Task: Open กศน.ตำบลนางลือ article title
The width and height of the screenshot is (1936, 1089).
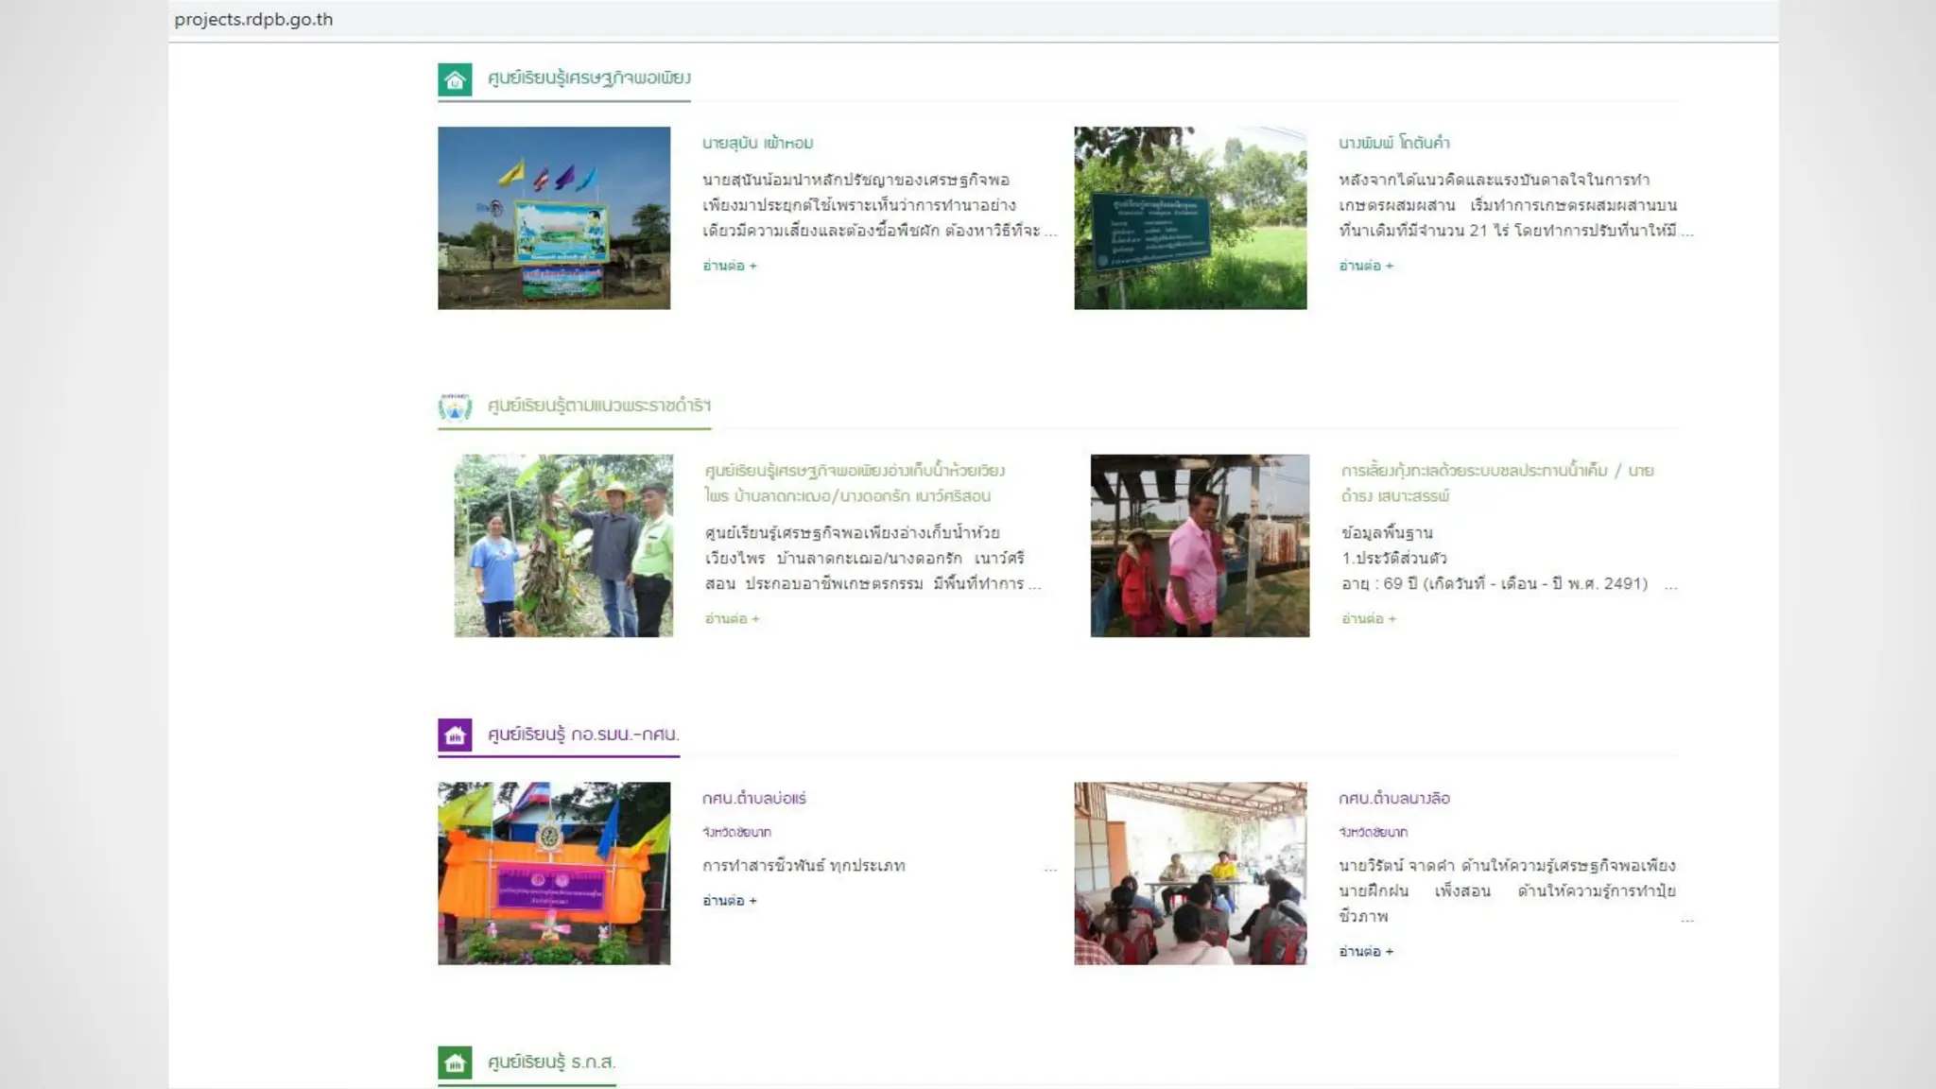Action: click(x=1393, y=799)
